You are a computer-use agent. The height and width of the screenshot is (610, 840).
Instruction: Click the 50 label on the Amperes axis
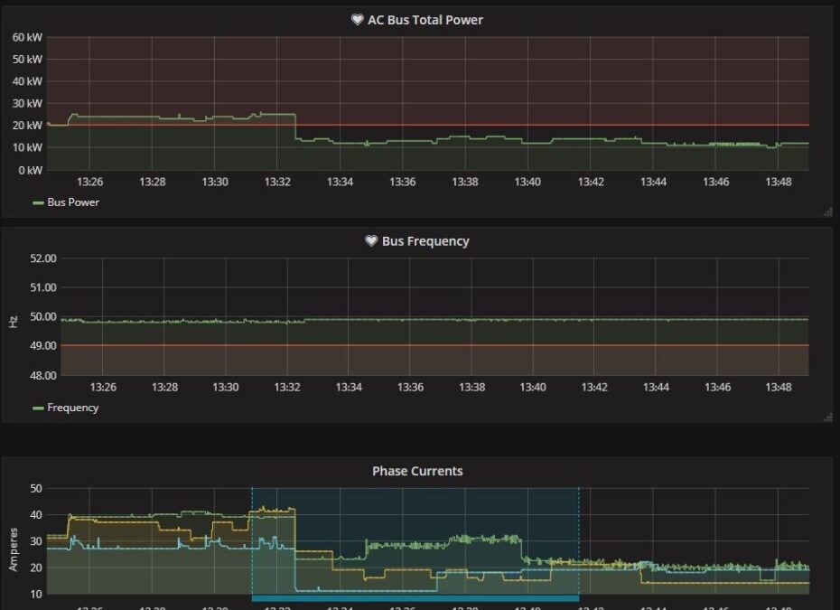tap(36, 488)
